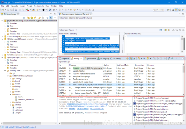Open the Open Perspective icon near Quick Access
This screenshot has width=186, height=129.
pos(168,10)
